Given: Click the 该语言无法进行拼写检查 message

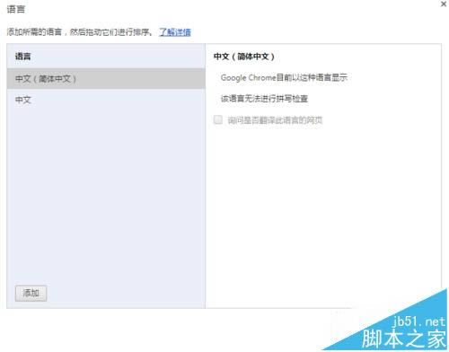Looking at the screenshot, I should (264, 99).
